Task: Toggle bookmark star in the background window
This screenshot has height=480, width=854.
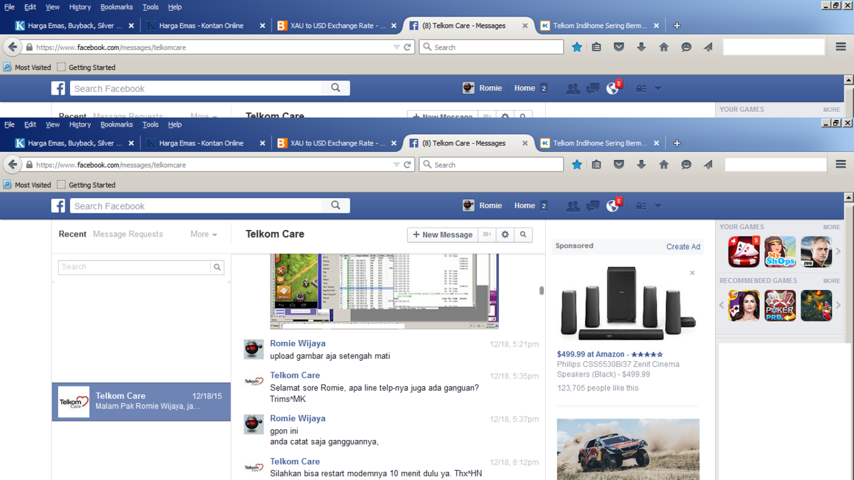Action: [x=577, y=47]
